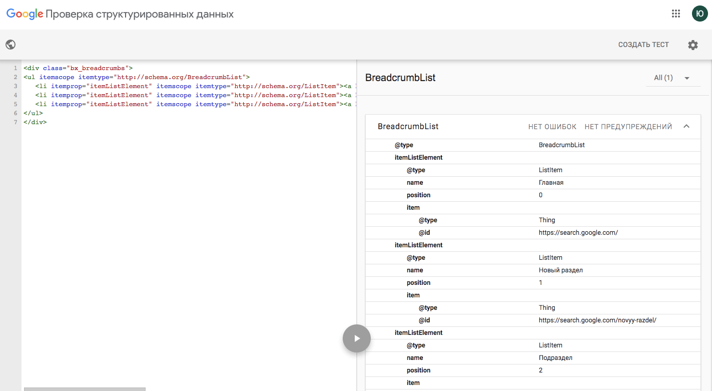712x391 pixels.
Task: Click the НЕТ ОШИБОК label
Action: [552, 127]
